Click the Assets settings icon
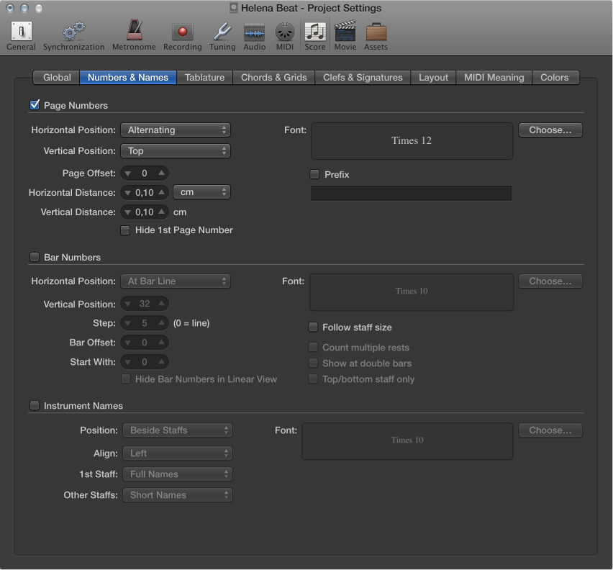This screenshot has height=570, width=613. [377, 32]
